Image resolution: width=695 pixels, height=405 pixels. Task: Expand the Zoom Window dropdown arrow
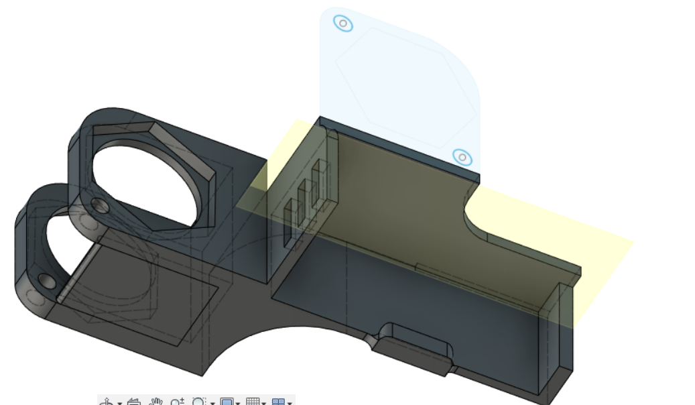[212, 403]
